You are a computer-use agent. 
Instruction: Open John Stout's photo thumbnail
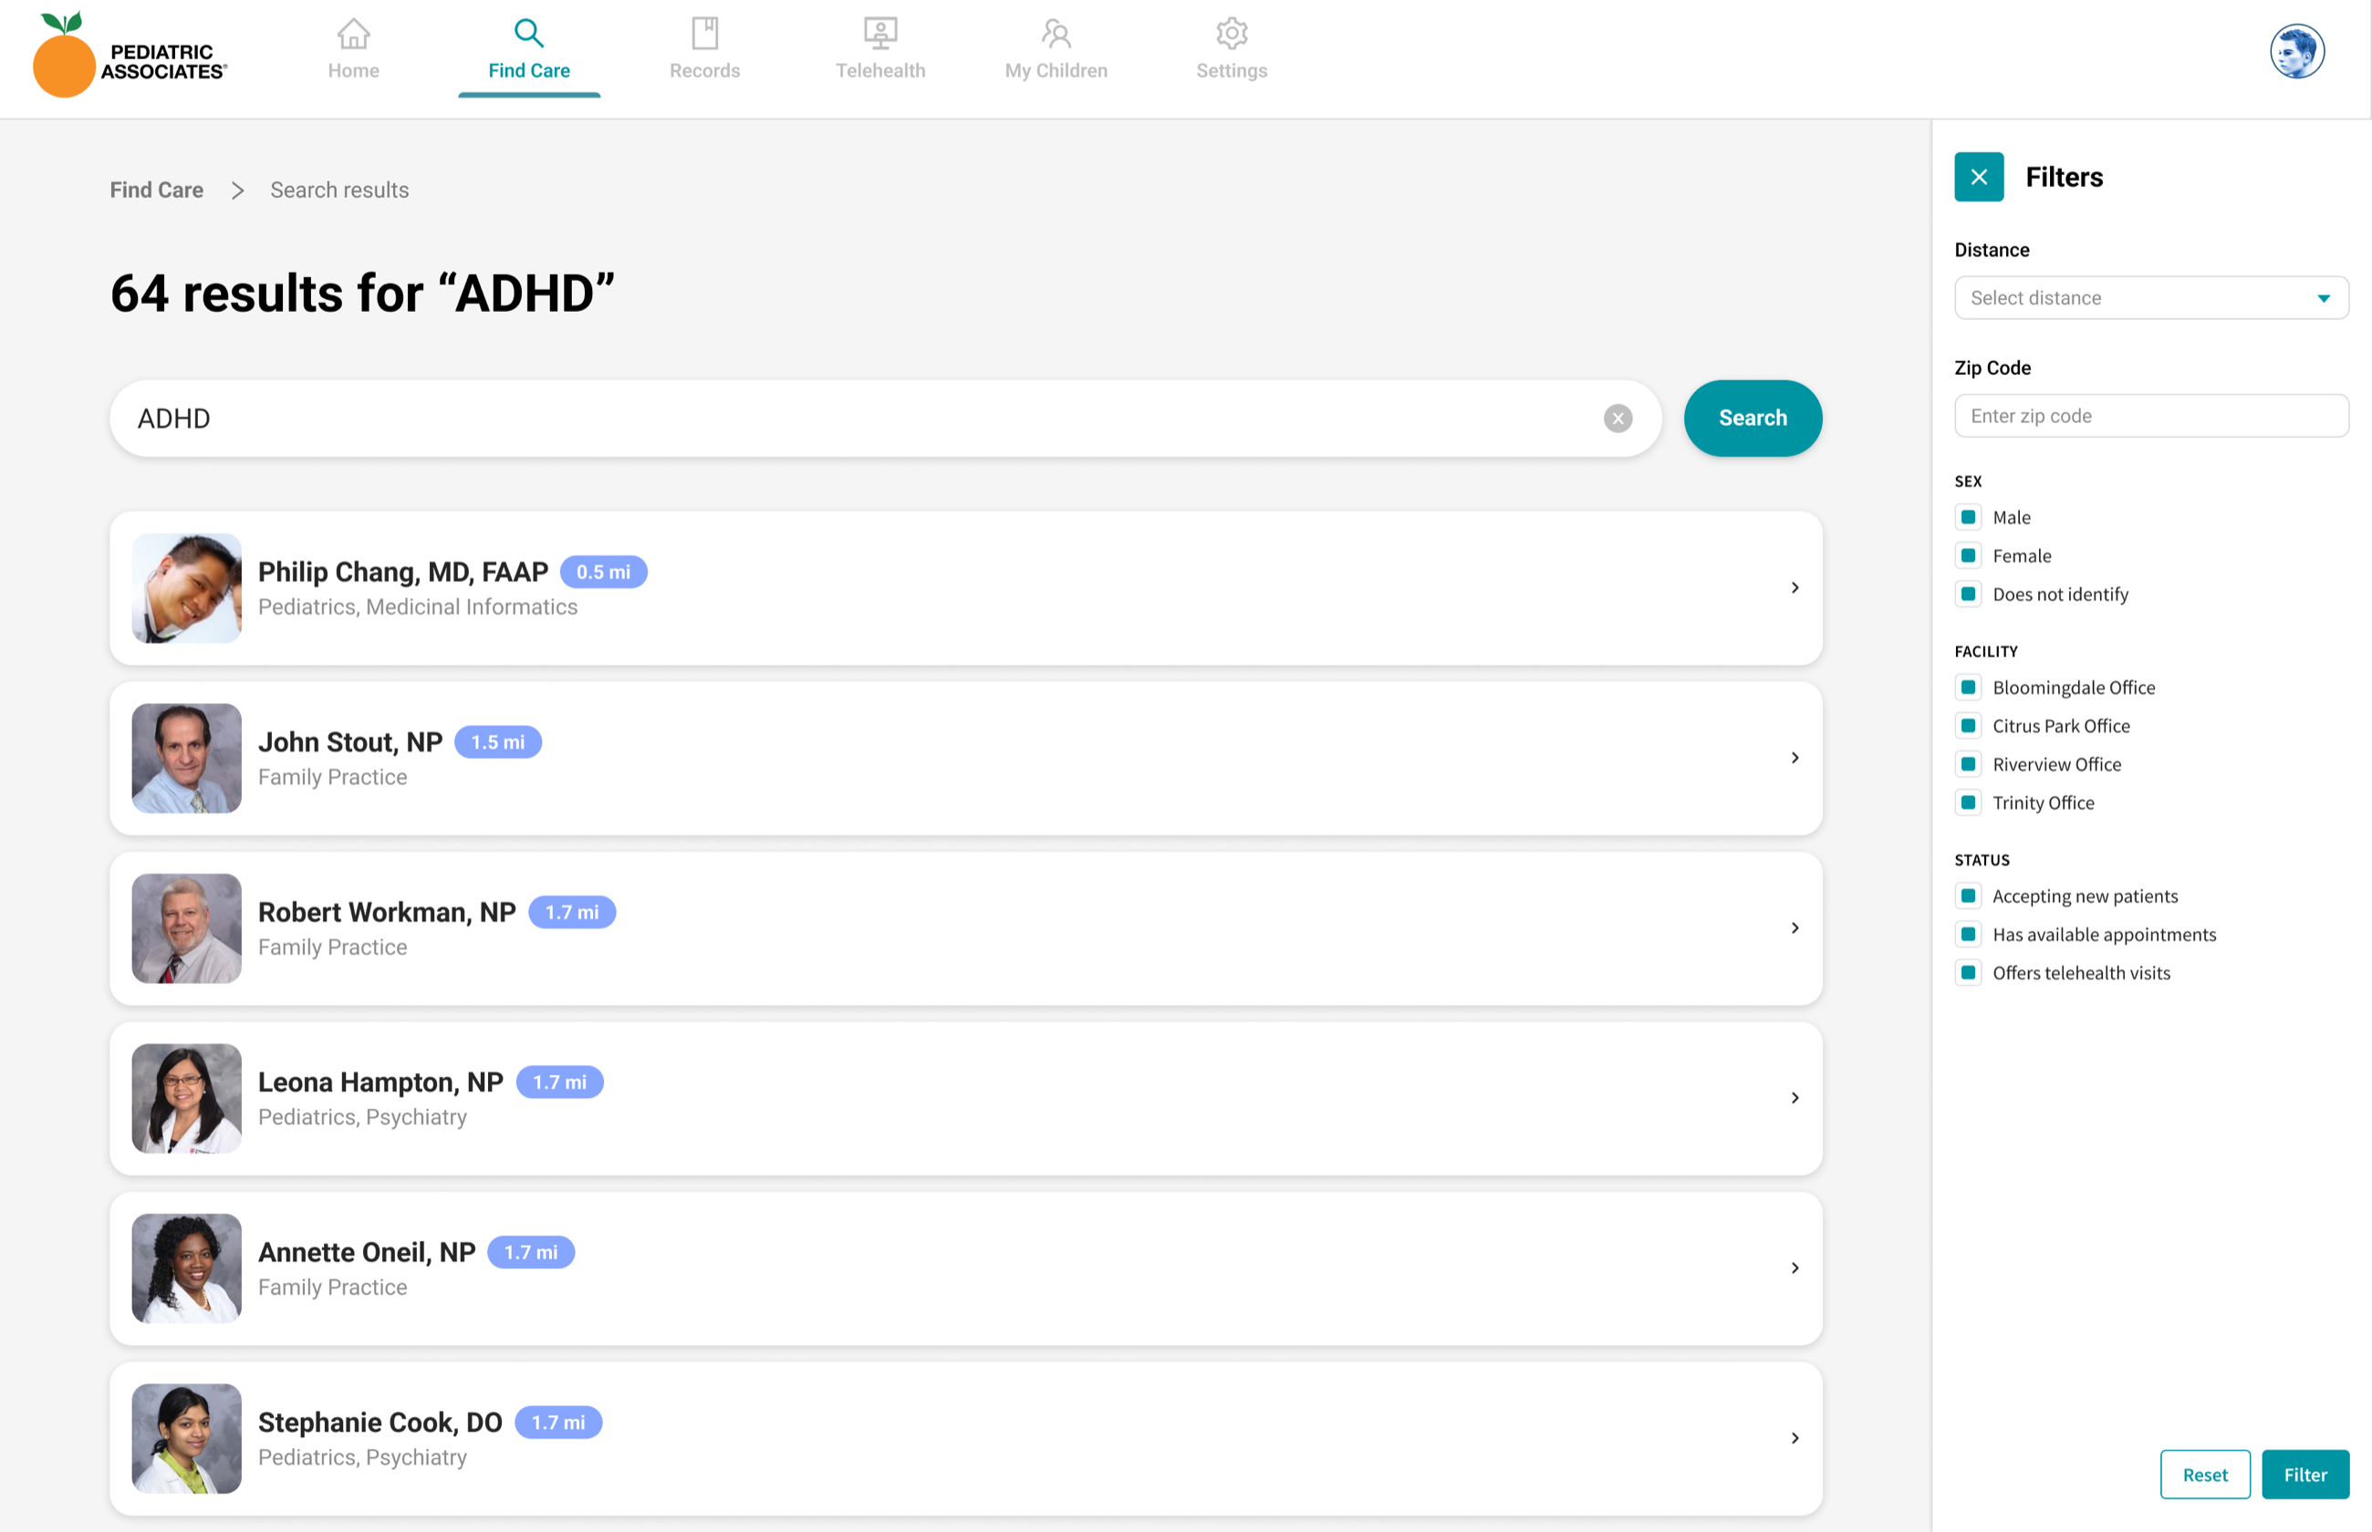tap(186, 758)
